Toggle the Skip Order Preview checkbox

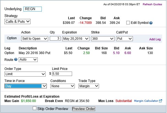point(34,108)
